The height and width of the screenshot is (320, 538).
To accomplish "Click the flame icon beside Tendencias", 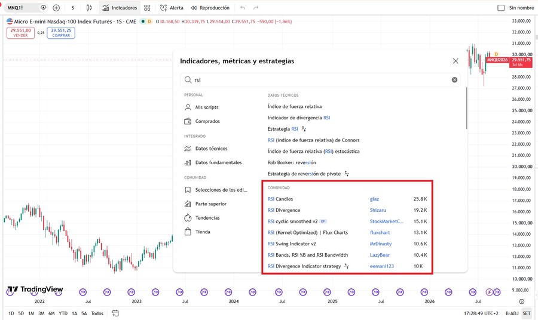I will [188, 218].
